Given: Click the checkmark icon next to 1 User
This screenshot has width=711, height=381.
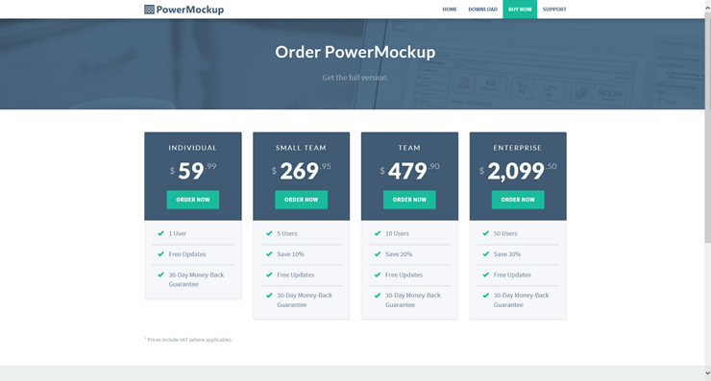Looking at the screenshot, I should point(160,233).
